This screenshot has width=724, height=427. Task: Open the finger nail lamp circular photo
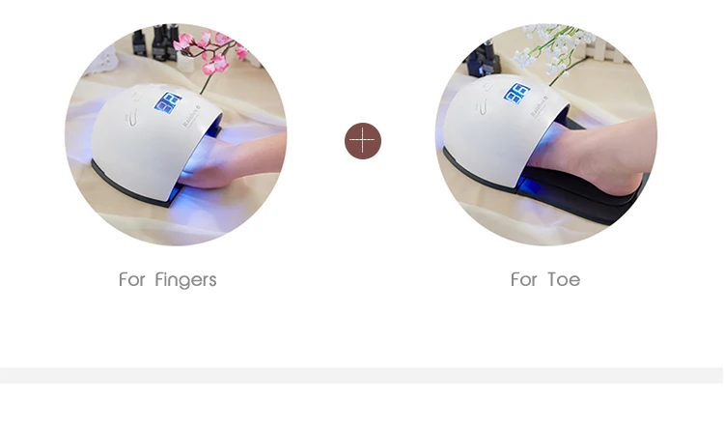tap(176, 134)
